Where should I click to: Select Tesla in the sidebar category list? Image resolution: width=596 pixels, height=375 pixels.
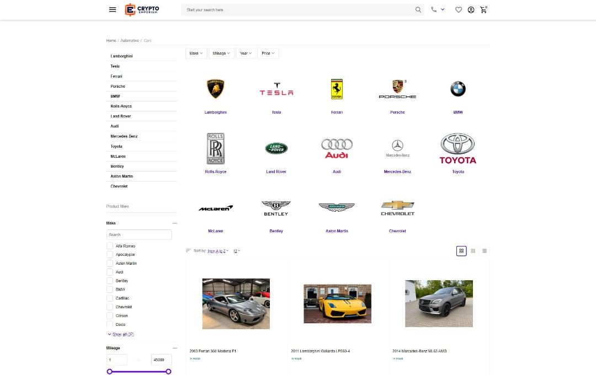click(115, 66)
